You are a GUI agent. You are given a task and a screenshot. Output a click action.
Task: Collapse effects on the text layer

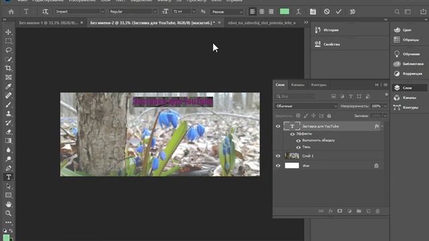coord(382,127)
